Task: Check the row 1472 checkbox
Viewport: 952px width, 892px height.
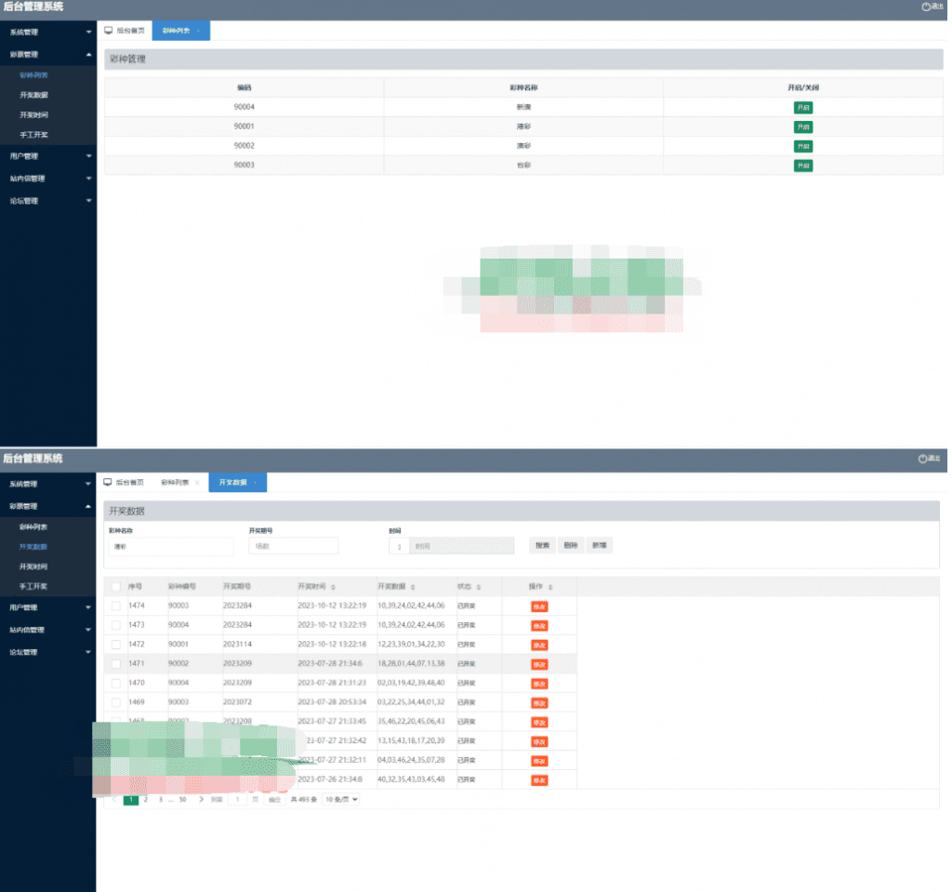Action: [116, 645]
